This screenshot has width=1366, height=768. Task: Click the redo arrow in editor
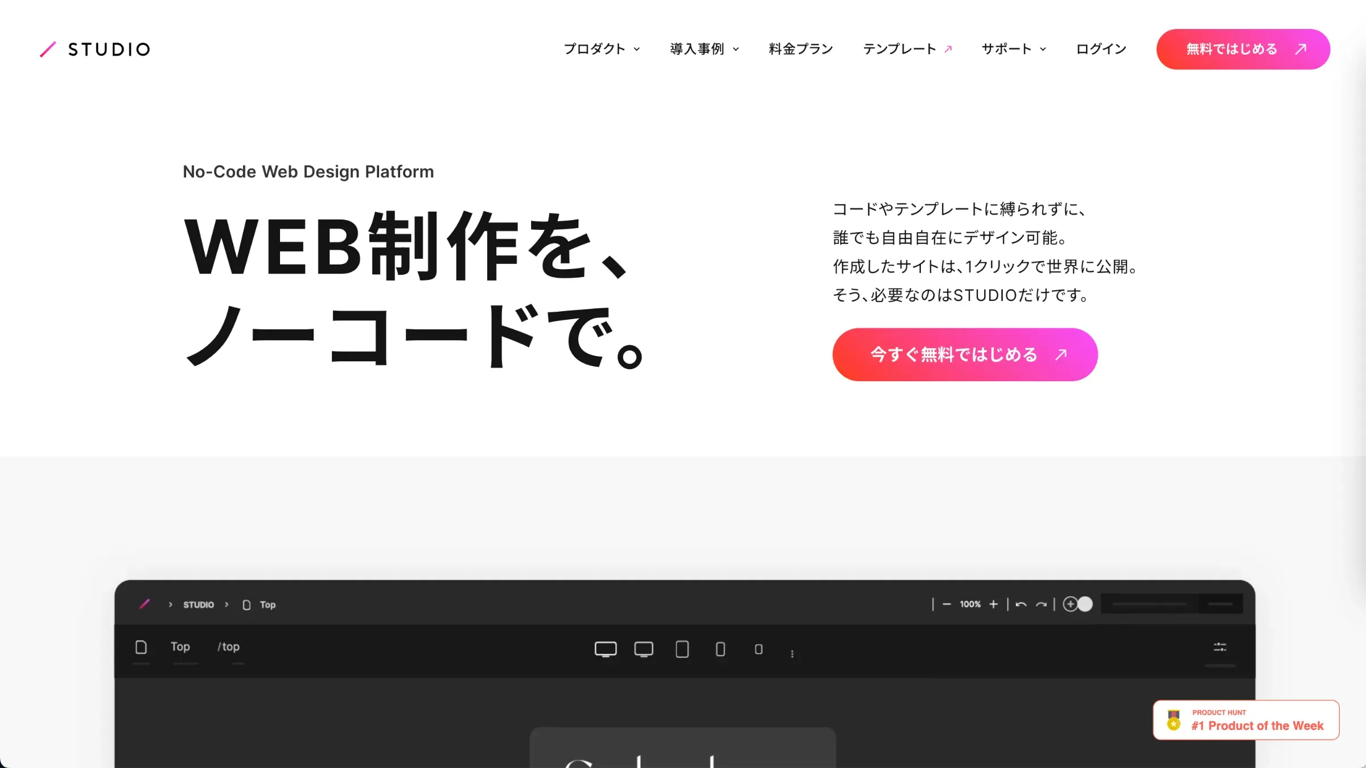tap(1041, 604)
